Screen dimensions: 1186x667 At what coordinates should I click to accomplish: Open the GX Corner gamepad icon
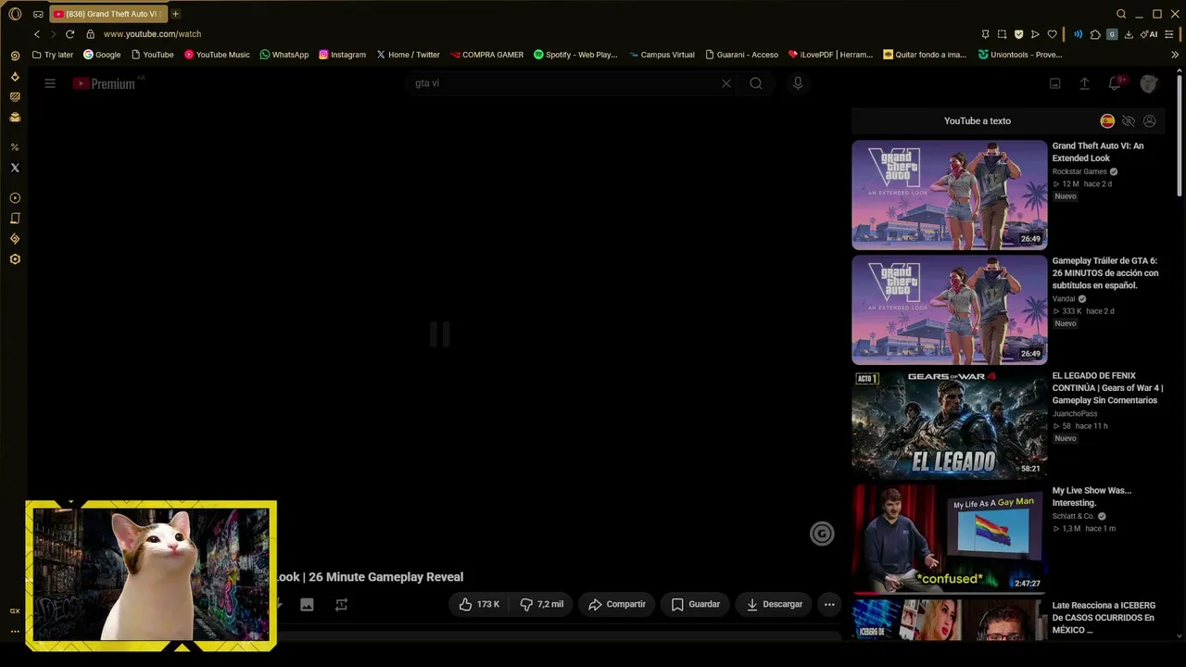(38, 14)
